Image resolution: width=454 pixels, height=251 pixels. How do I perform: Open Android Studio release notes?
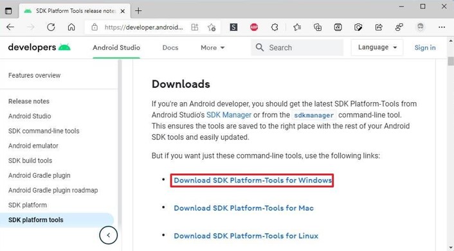coord(30,116)
